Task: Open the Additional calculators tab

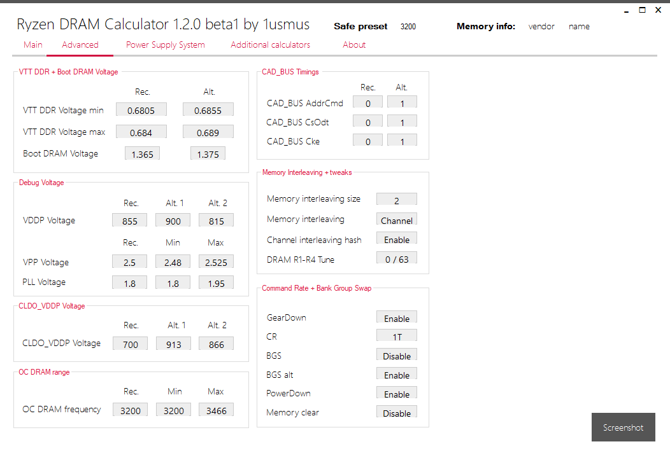Action: coord(271,45)
